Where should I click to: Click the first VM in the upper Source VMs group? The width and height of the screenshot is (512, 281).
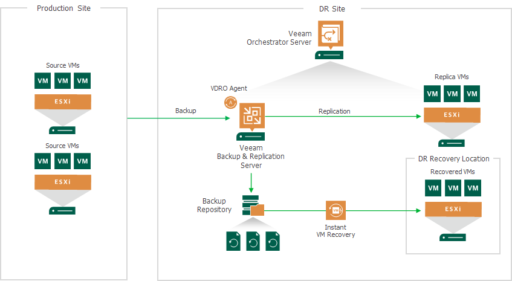[43, 80]
